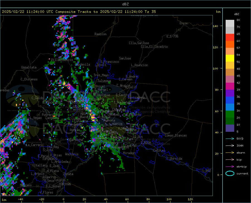251x203 pixels.
Task: Click the dark green swatch between 20 and 10
Action: [230, 121]
